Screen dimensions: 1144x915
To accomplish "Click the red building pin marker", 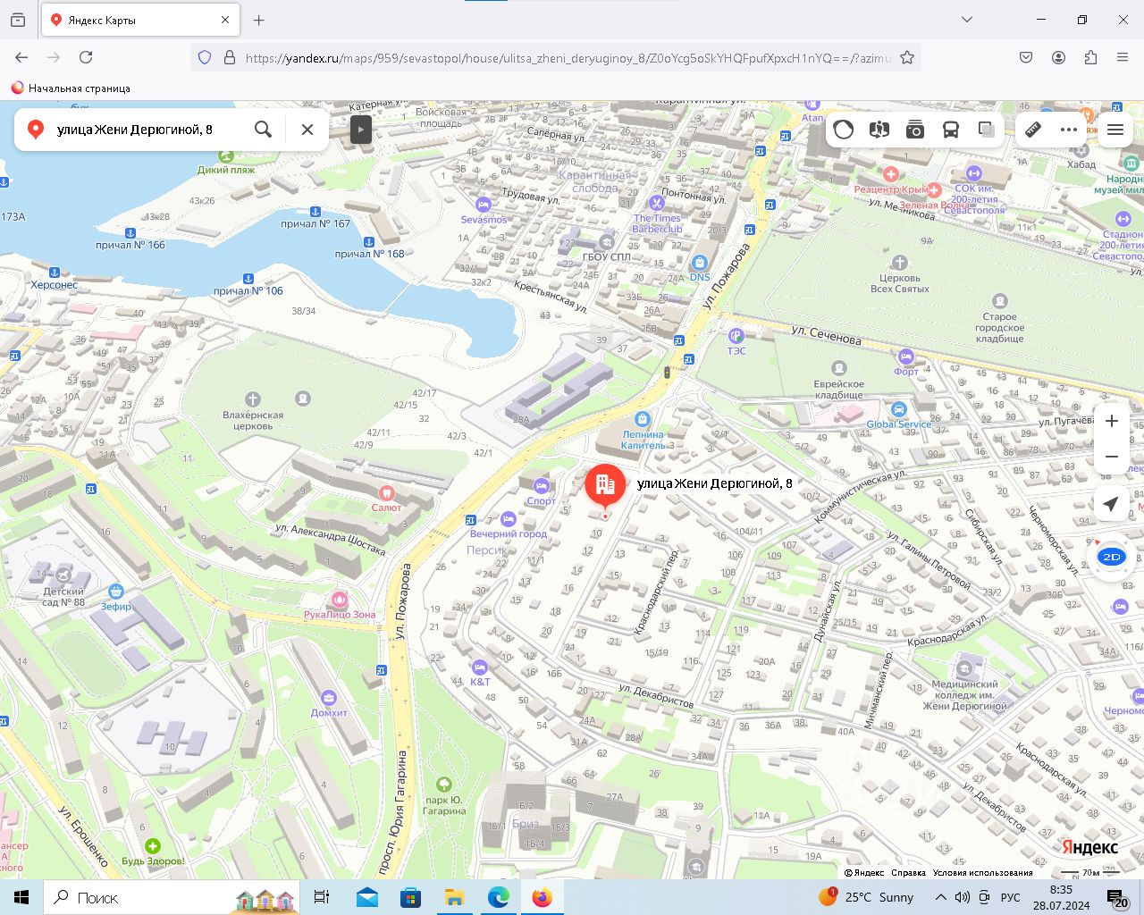I will [x=605, y=486].
